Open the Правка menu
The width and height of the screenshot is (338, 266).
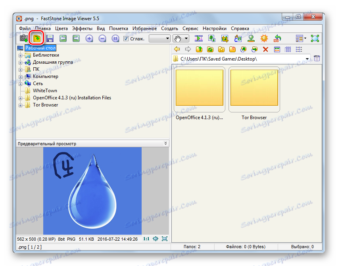(43, 28)
